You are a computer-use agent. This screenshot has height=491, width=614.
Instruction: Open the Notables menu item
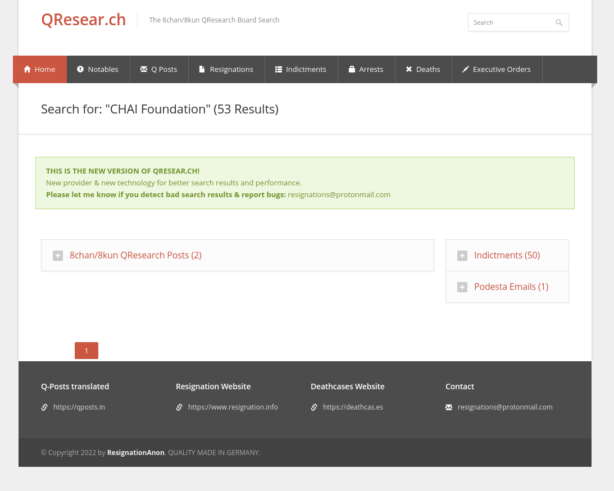click(x=98, y=69)
